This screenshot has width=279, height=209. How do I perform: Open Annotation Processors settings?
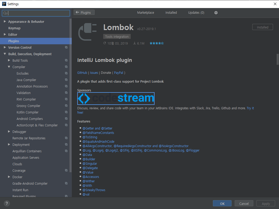pyautogui.click(x=32, y=87)
